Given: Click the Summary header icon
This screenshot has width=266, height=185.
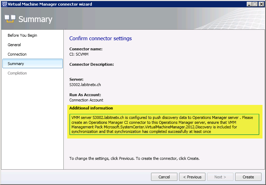Looking at the screenshot, I should (x=9, y=19).
